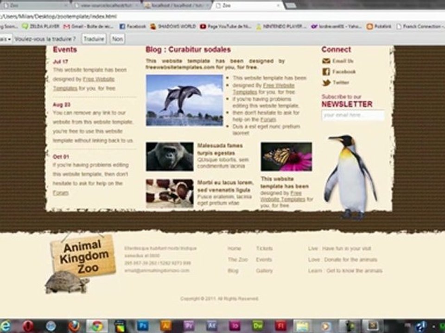Click the newsletter email input field

click(353, 115)
